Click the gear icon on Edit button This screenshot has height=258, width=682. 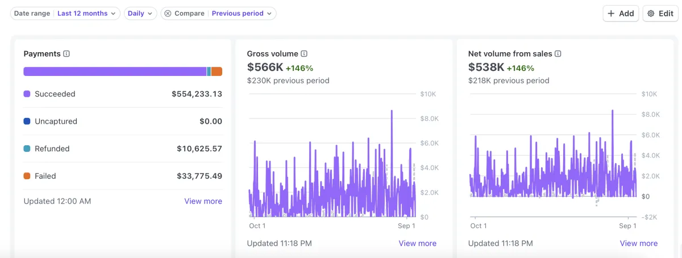coord(651,14)
